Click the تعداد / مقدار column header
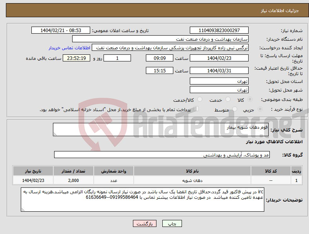The width and height of the screenshot is (309, 234). pyautogui.click(x=73, y=171)
